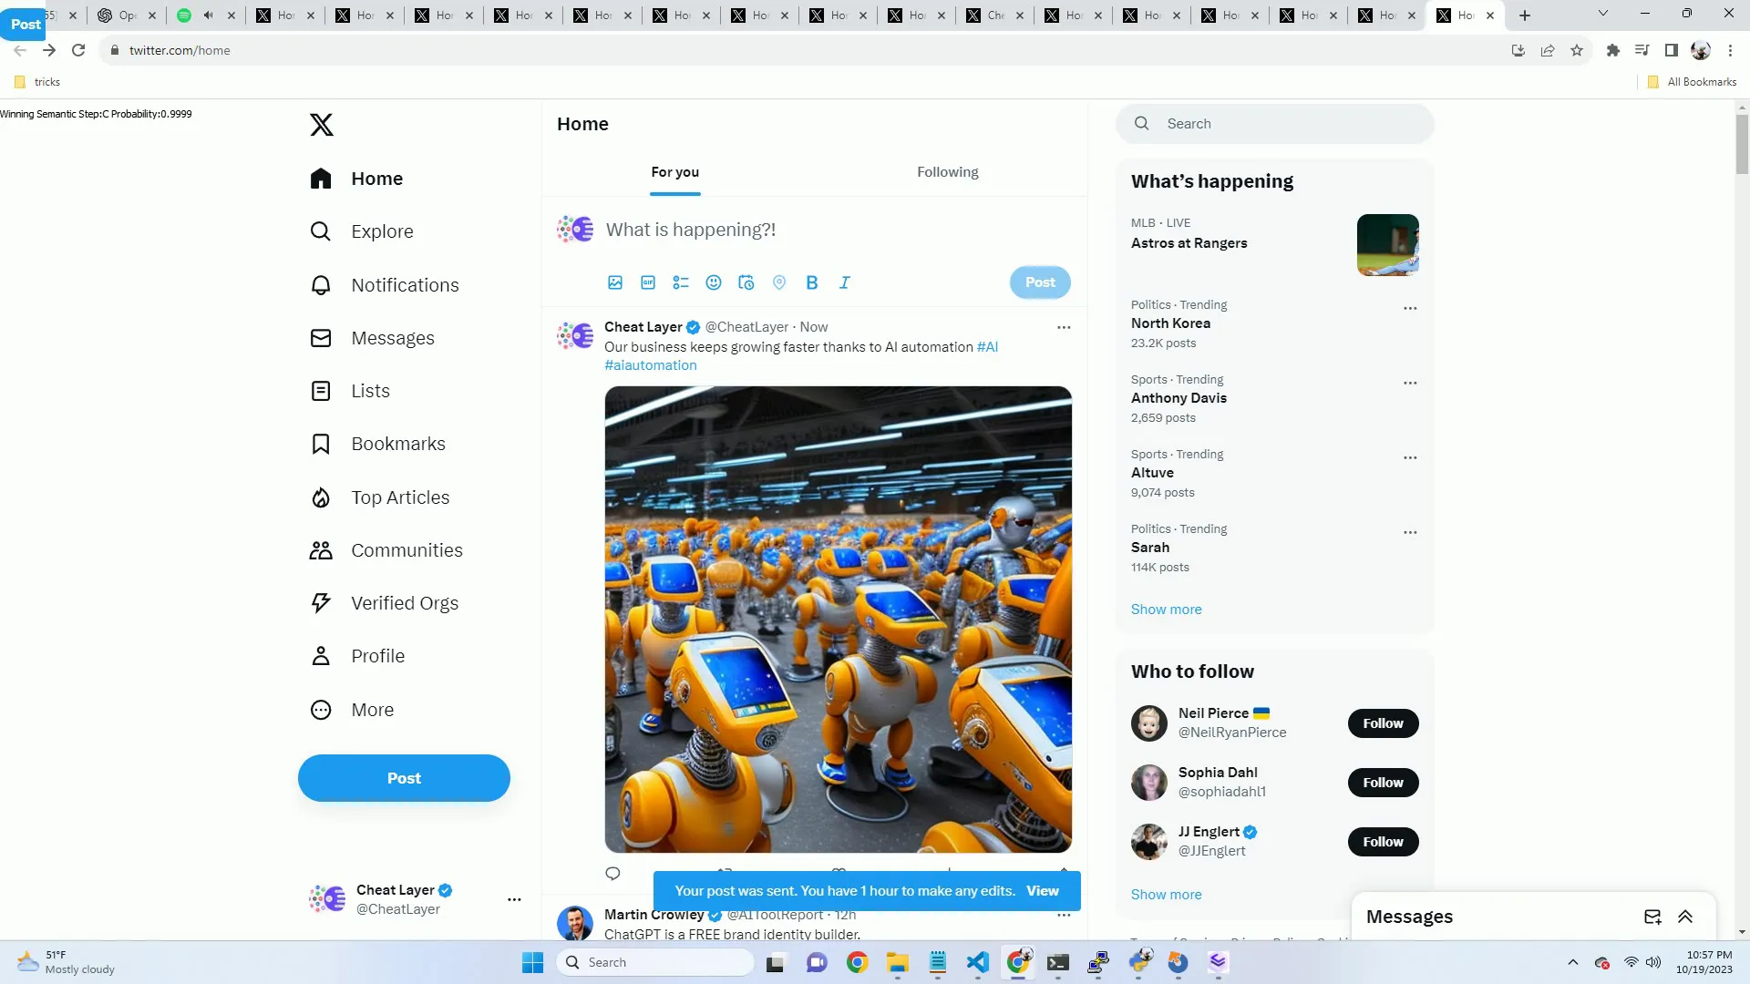The height and width of the screenshot is (984, 1750).
Task: Toggle italic formatting in tweet composer
Action: coord(845,282)
